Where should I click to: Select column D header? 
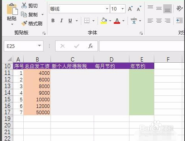(112, 60)
